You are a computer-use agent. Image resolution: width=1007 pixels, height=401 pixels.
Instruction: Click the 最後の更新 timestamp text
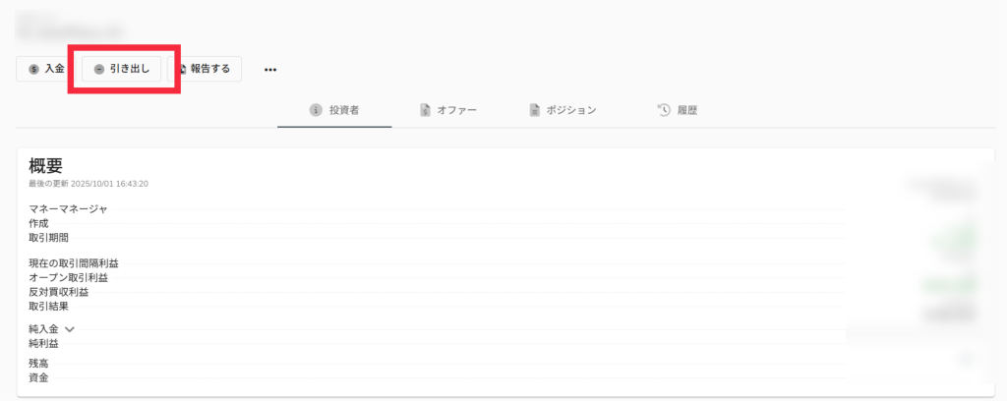point(89,184)
